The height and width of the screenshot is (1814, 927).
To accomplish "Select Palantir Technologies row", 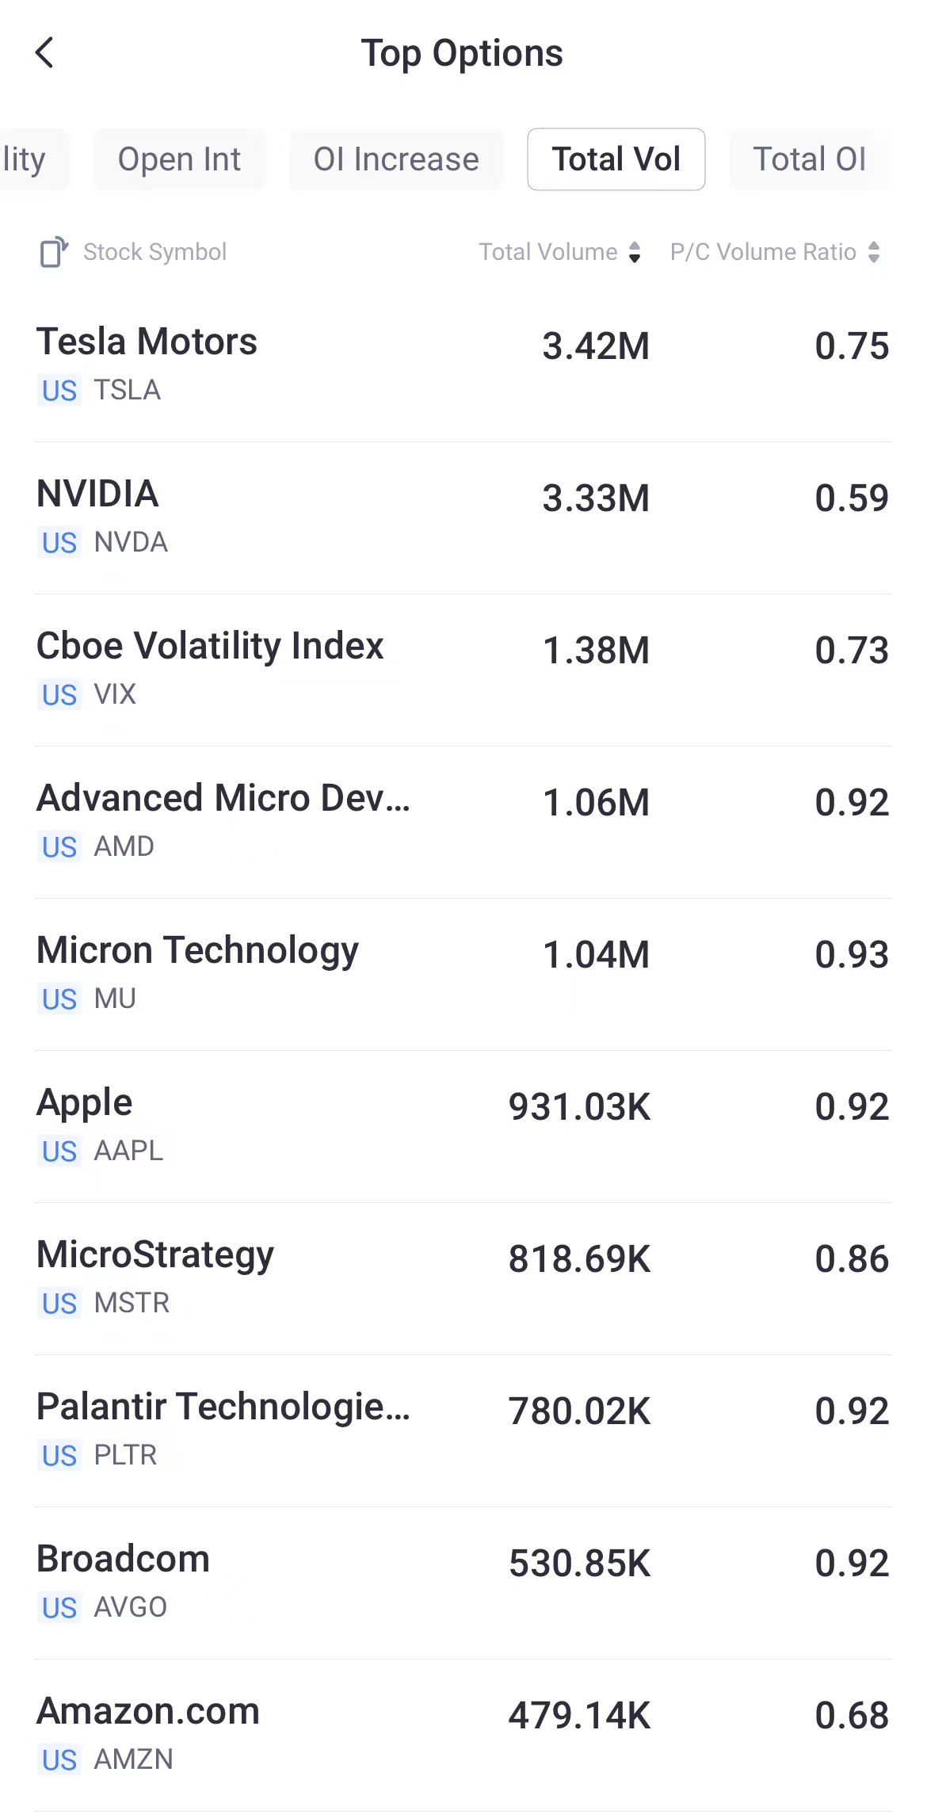I will click(463, 1430).
